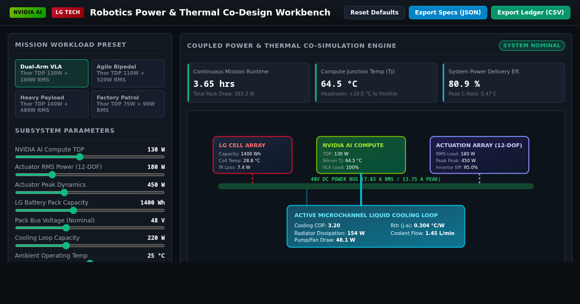
Task: Click the Cooling COP: 3.20 reading
Action: pos(317,225)
